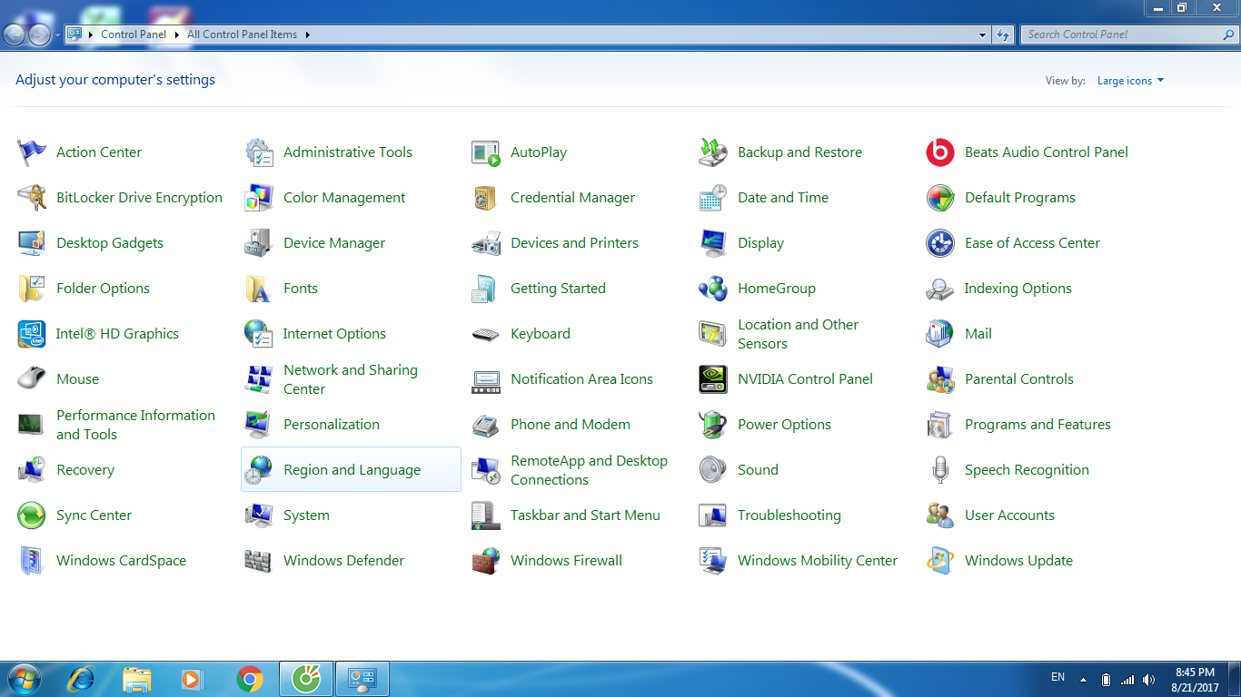Open the Keyboard icon
Image resolution: width=1241 pixels, height=697 pixels.
click(x=486, y=334)
